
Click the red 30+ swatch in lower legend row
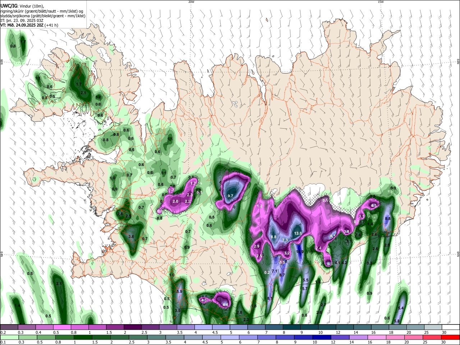click(450, 337)
